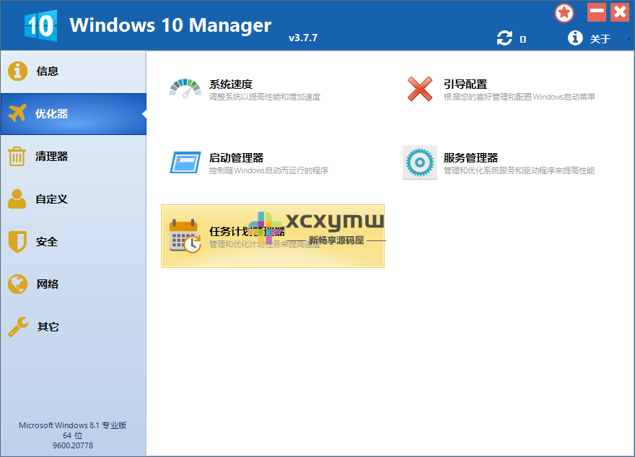The image size is (635, 457).
Task: Select the 清理器 trash can icon
Action: [17, 156]
